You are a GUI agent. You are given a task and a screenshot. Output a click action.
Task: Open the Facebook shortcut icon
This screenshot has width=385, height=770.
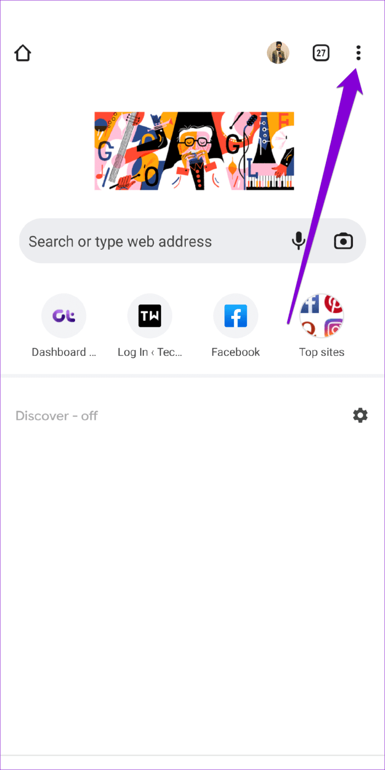tap(236, 315)
